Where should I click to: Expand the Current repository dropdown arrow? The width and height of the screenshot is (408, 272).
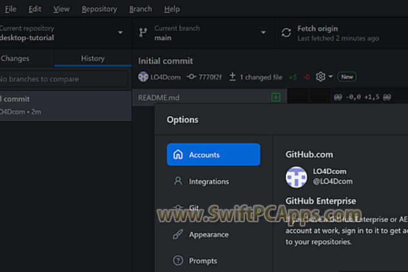[120, 32]
